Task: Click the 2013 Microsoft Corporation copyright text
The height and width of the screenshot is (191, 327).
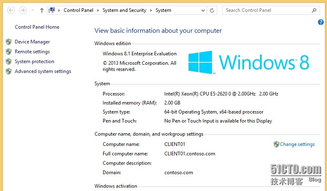Action: (x=140, y=66)
